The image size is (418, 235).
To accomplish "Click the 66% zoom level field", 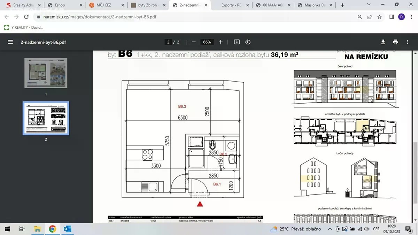I will click(207, 42).
